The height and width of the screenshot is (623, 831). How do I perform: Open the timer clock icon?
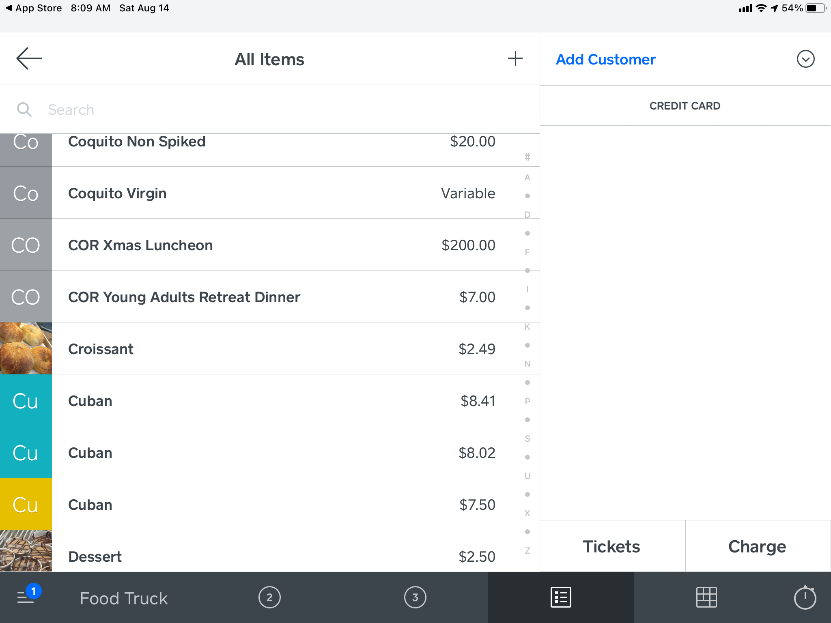(x=805, y=597)
